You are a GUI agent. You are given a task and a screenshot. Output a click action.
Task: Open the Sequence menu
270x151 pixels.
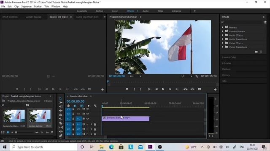[26, 7]
